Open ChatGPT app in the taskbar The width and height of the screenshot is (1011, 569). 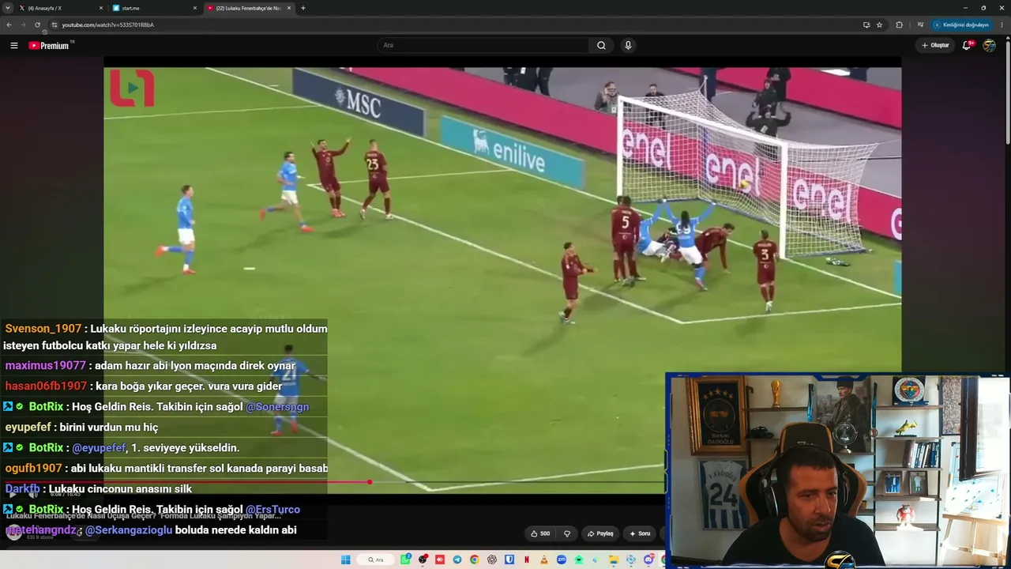(x=492, y=560)
